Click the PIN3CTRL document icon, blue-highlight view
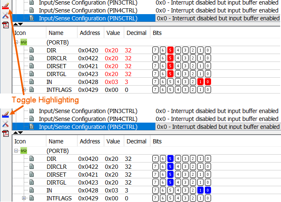 (32, 111)
